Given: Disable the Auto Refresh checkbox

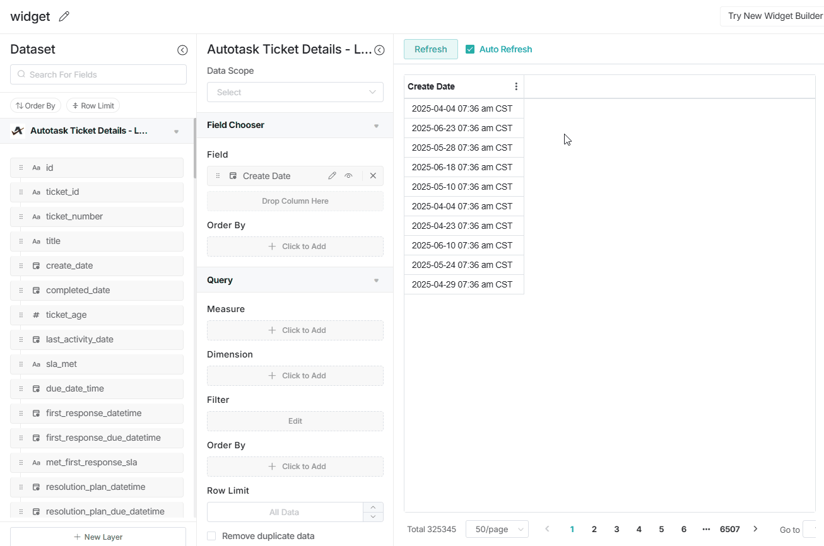Looking at the screenshot, I should (x=470, y=49).
